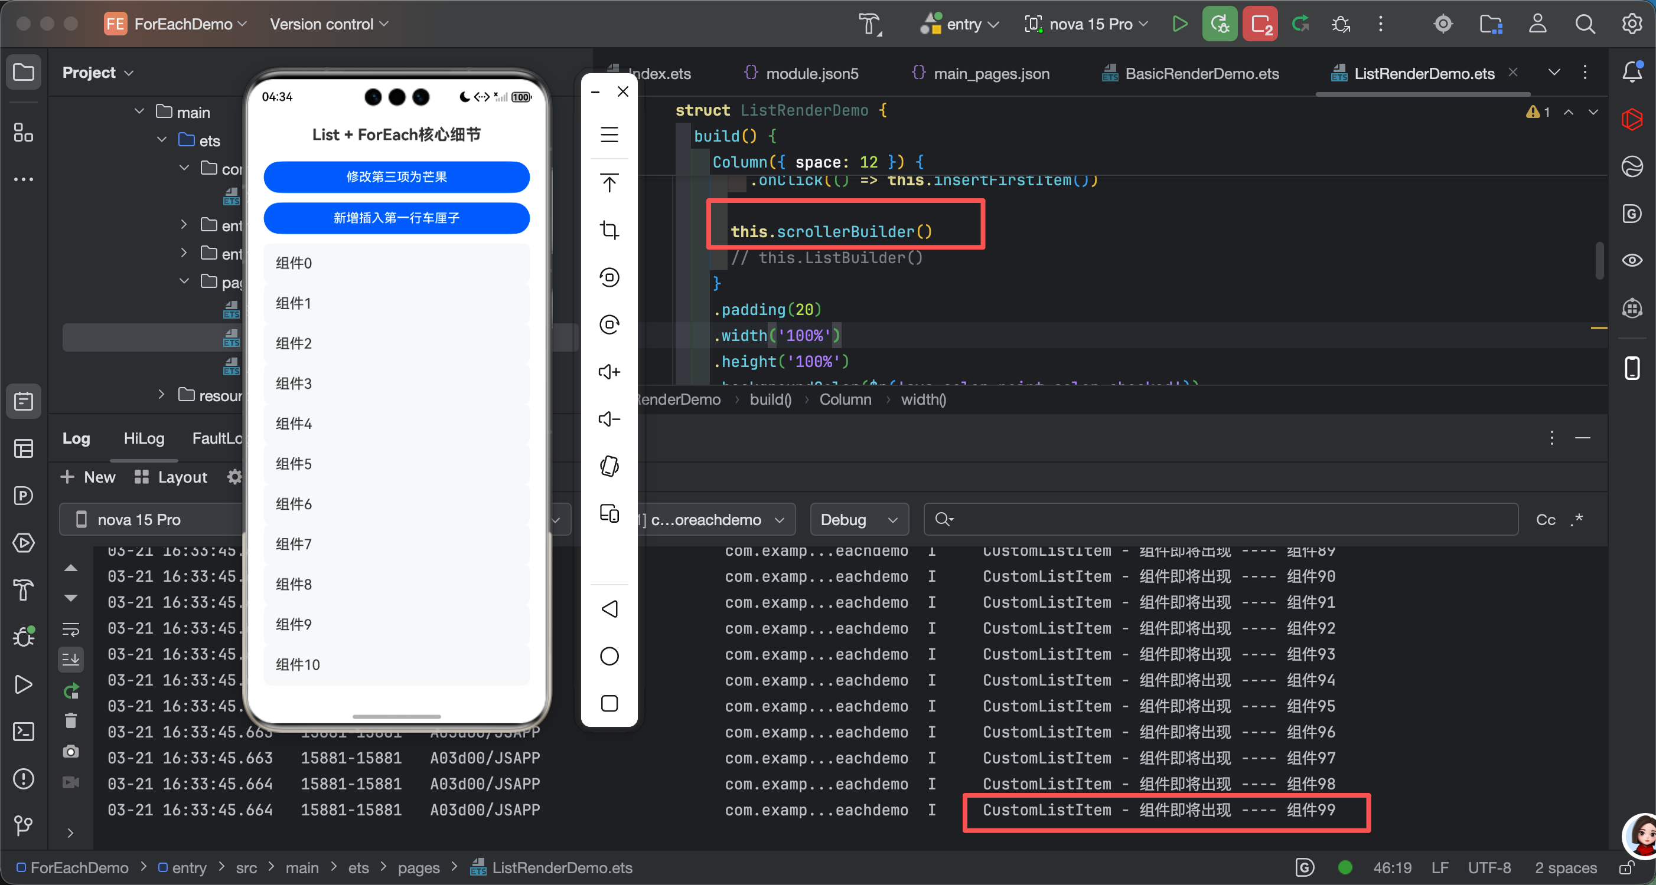1656x885 pixels.
Task: Collapse the main folder in project tree
Action: click(139, 112)
